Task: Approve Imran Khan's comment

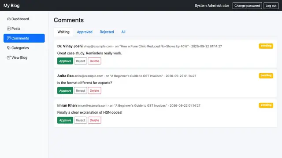Action: click(65, 120)
